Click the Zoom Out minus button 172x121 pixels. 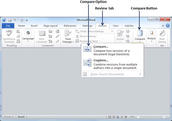(x=139, y=117)
